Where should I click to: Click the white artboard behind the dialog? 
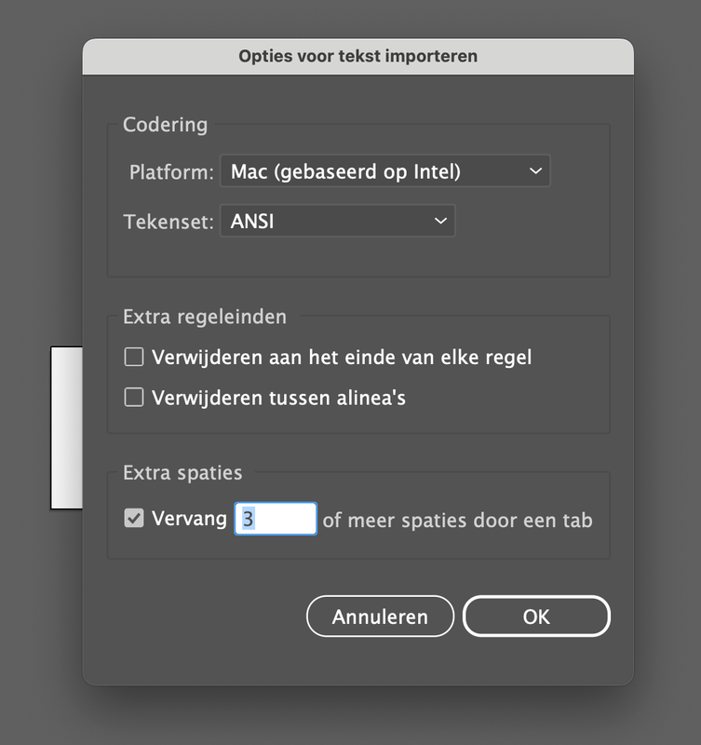click(x=66, y=428)
